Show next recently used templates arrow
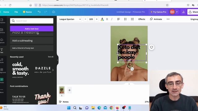The height and width of the screenshot is (111, 198). click(x=53, y=70)
